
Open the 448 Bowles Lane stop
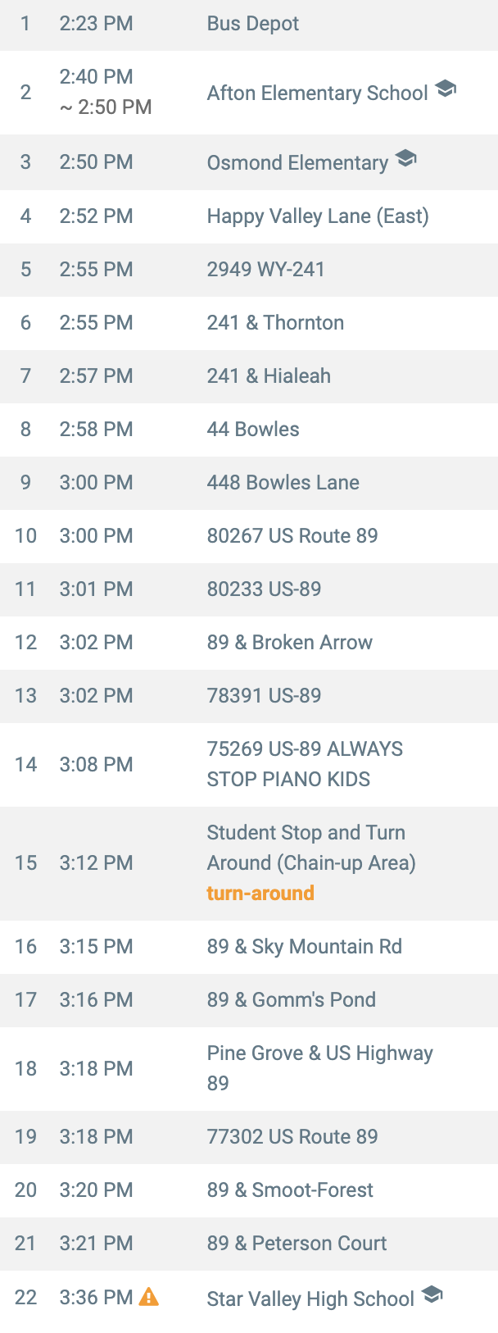click(283, 483)
